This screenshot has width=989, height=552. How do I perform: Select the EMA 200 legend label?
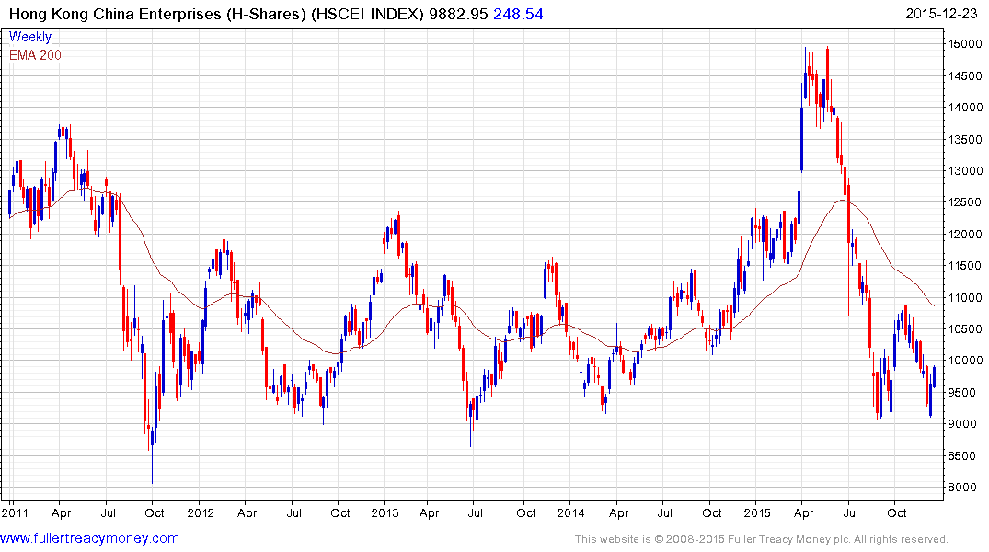coord(35,55)
